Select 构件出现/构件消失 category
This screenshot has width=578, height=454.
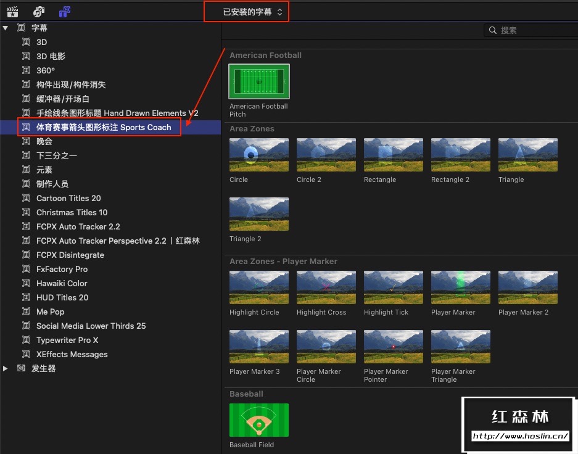[71, 85]
